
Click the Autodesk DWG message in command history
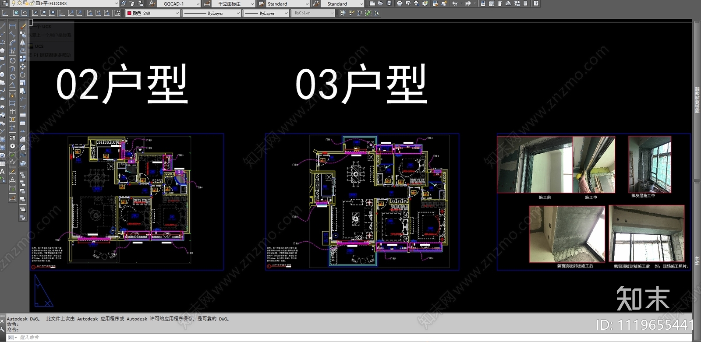click(118, 319)
